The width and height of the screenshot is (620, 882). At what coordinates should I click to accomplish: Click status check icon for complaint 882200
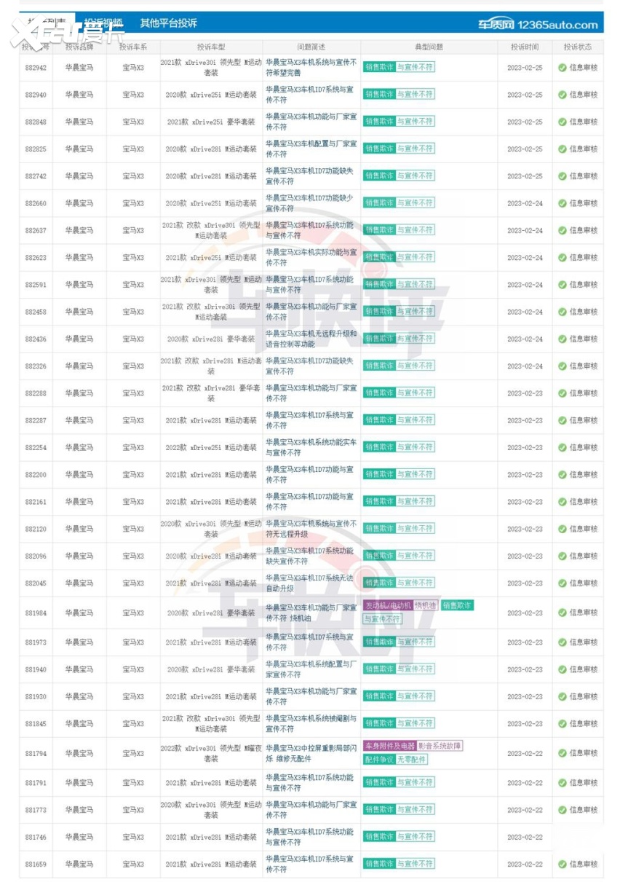click(x=562, y=474)
